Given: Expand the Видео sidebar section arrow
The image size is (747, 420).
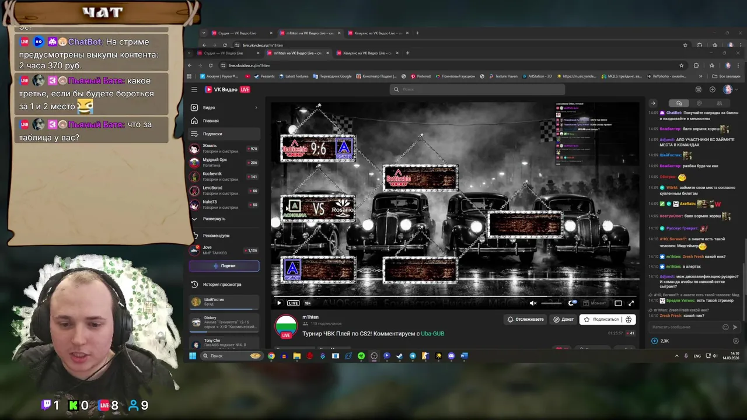Looking at the screenshot, I should (256, 107).
